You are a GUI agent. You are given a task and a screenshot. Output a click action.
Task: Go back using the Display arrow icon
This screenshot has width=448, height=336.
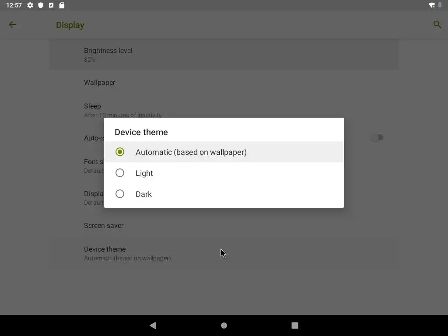coord(12,24)
